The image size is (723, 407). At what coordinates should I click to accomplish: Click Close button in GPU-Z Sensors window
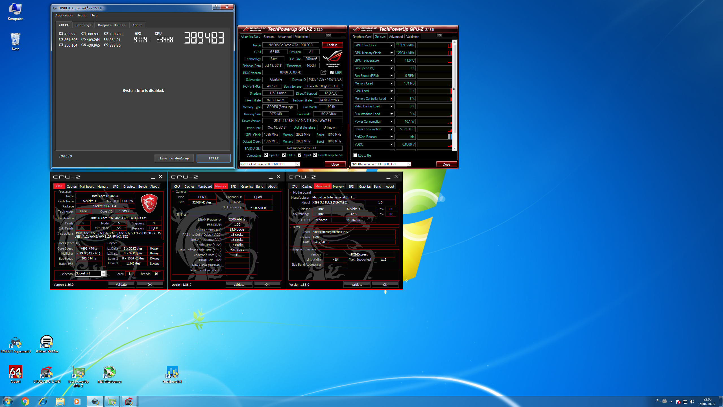point(446,164)
